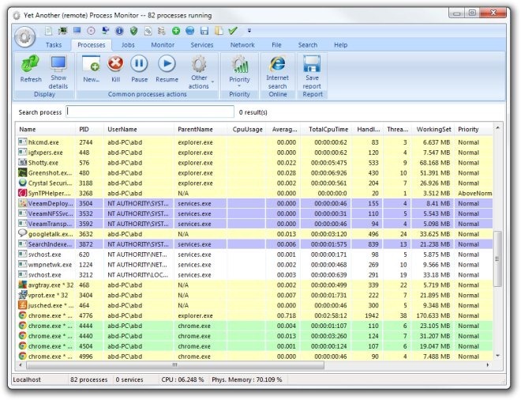
Task: Switch to the Monitor tab
Action: point(163,45)
